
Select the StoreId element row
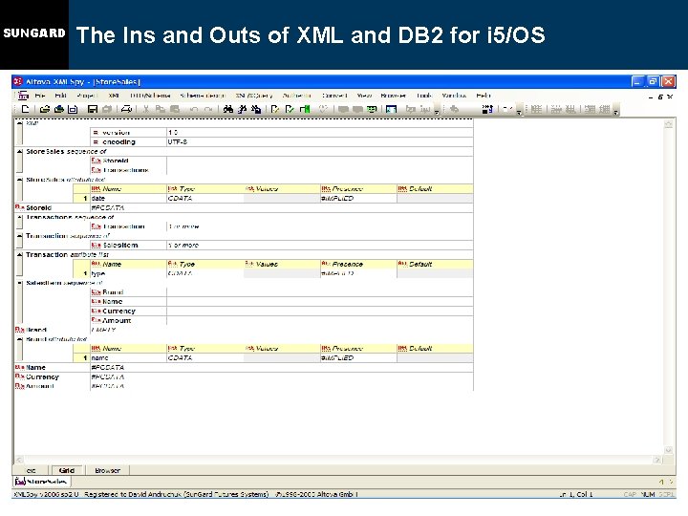coord(244,207)
